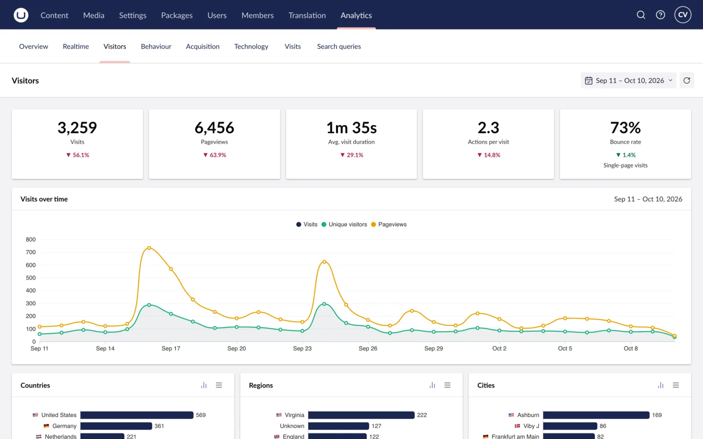Toggle the Visits series in chart legend

pos(307,224)
